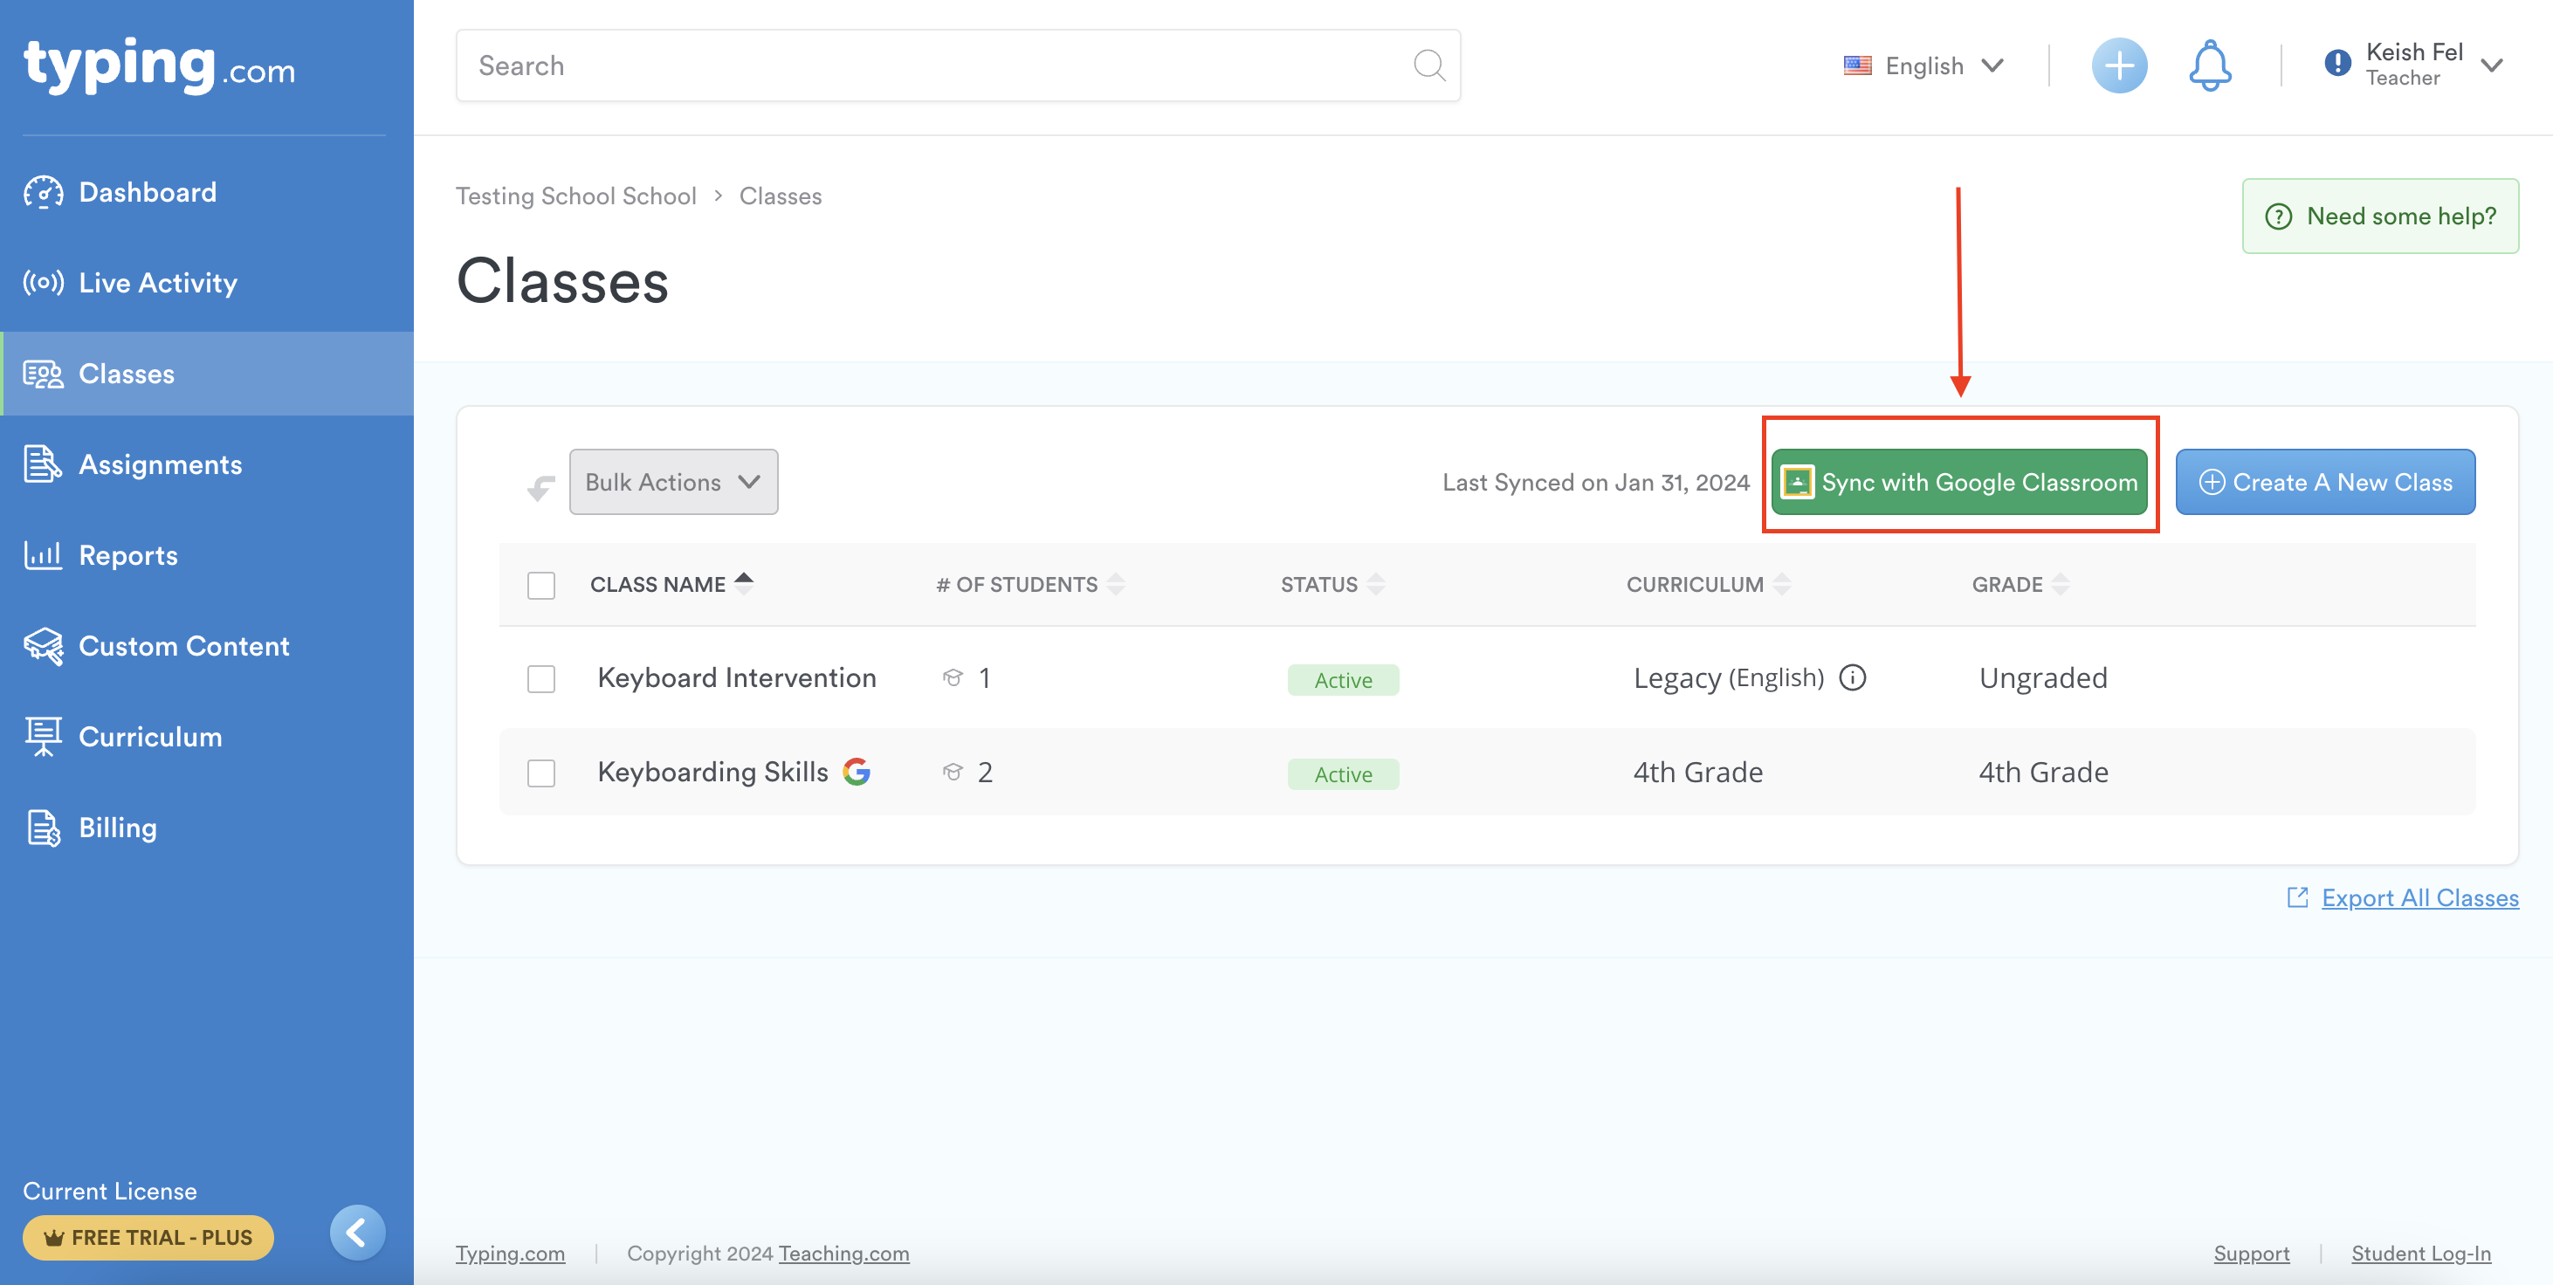Check the Keyboard Intervention row checkbox
This screenshot has width=2553, height=1285.
[x=541, y=680]
